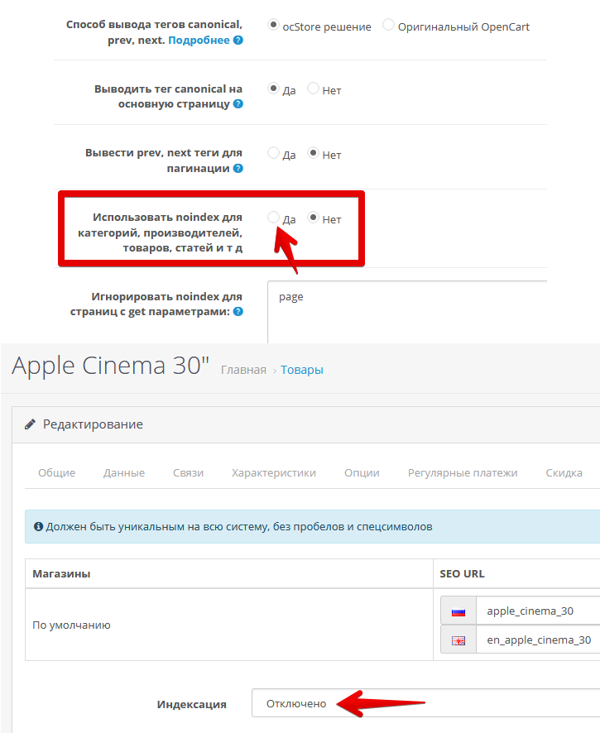
Task: Click help icon beside пагинации label
Action: click(x=238, y=169)
